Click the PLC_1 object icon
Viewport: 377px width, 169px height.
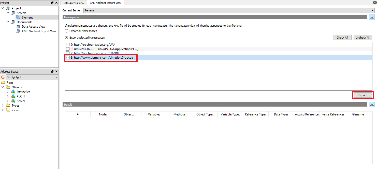(x=13, y=96)
